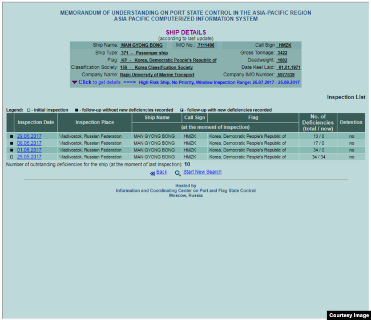The height and width of the screenshot is (320, 371).
Task: Click the IMO number 7111406 value
Action: click(206, 45)
